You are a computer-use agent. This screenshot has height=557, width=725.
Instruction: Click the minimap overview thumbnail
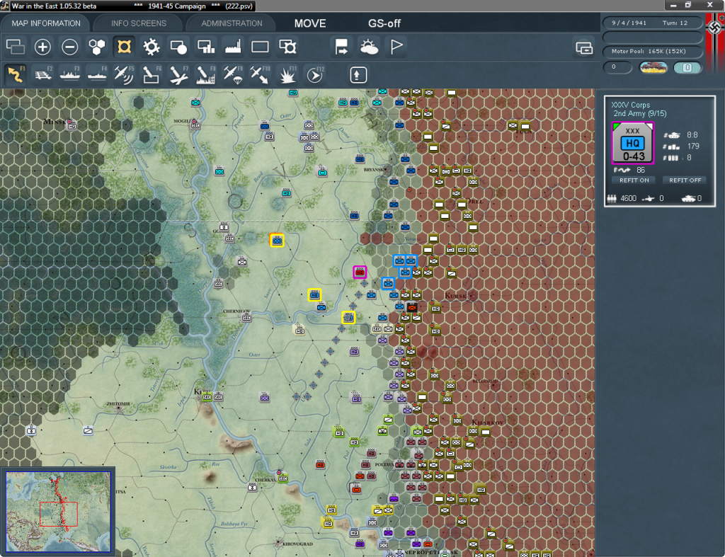point(58,511)
